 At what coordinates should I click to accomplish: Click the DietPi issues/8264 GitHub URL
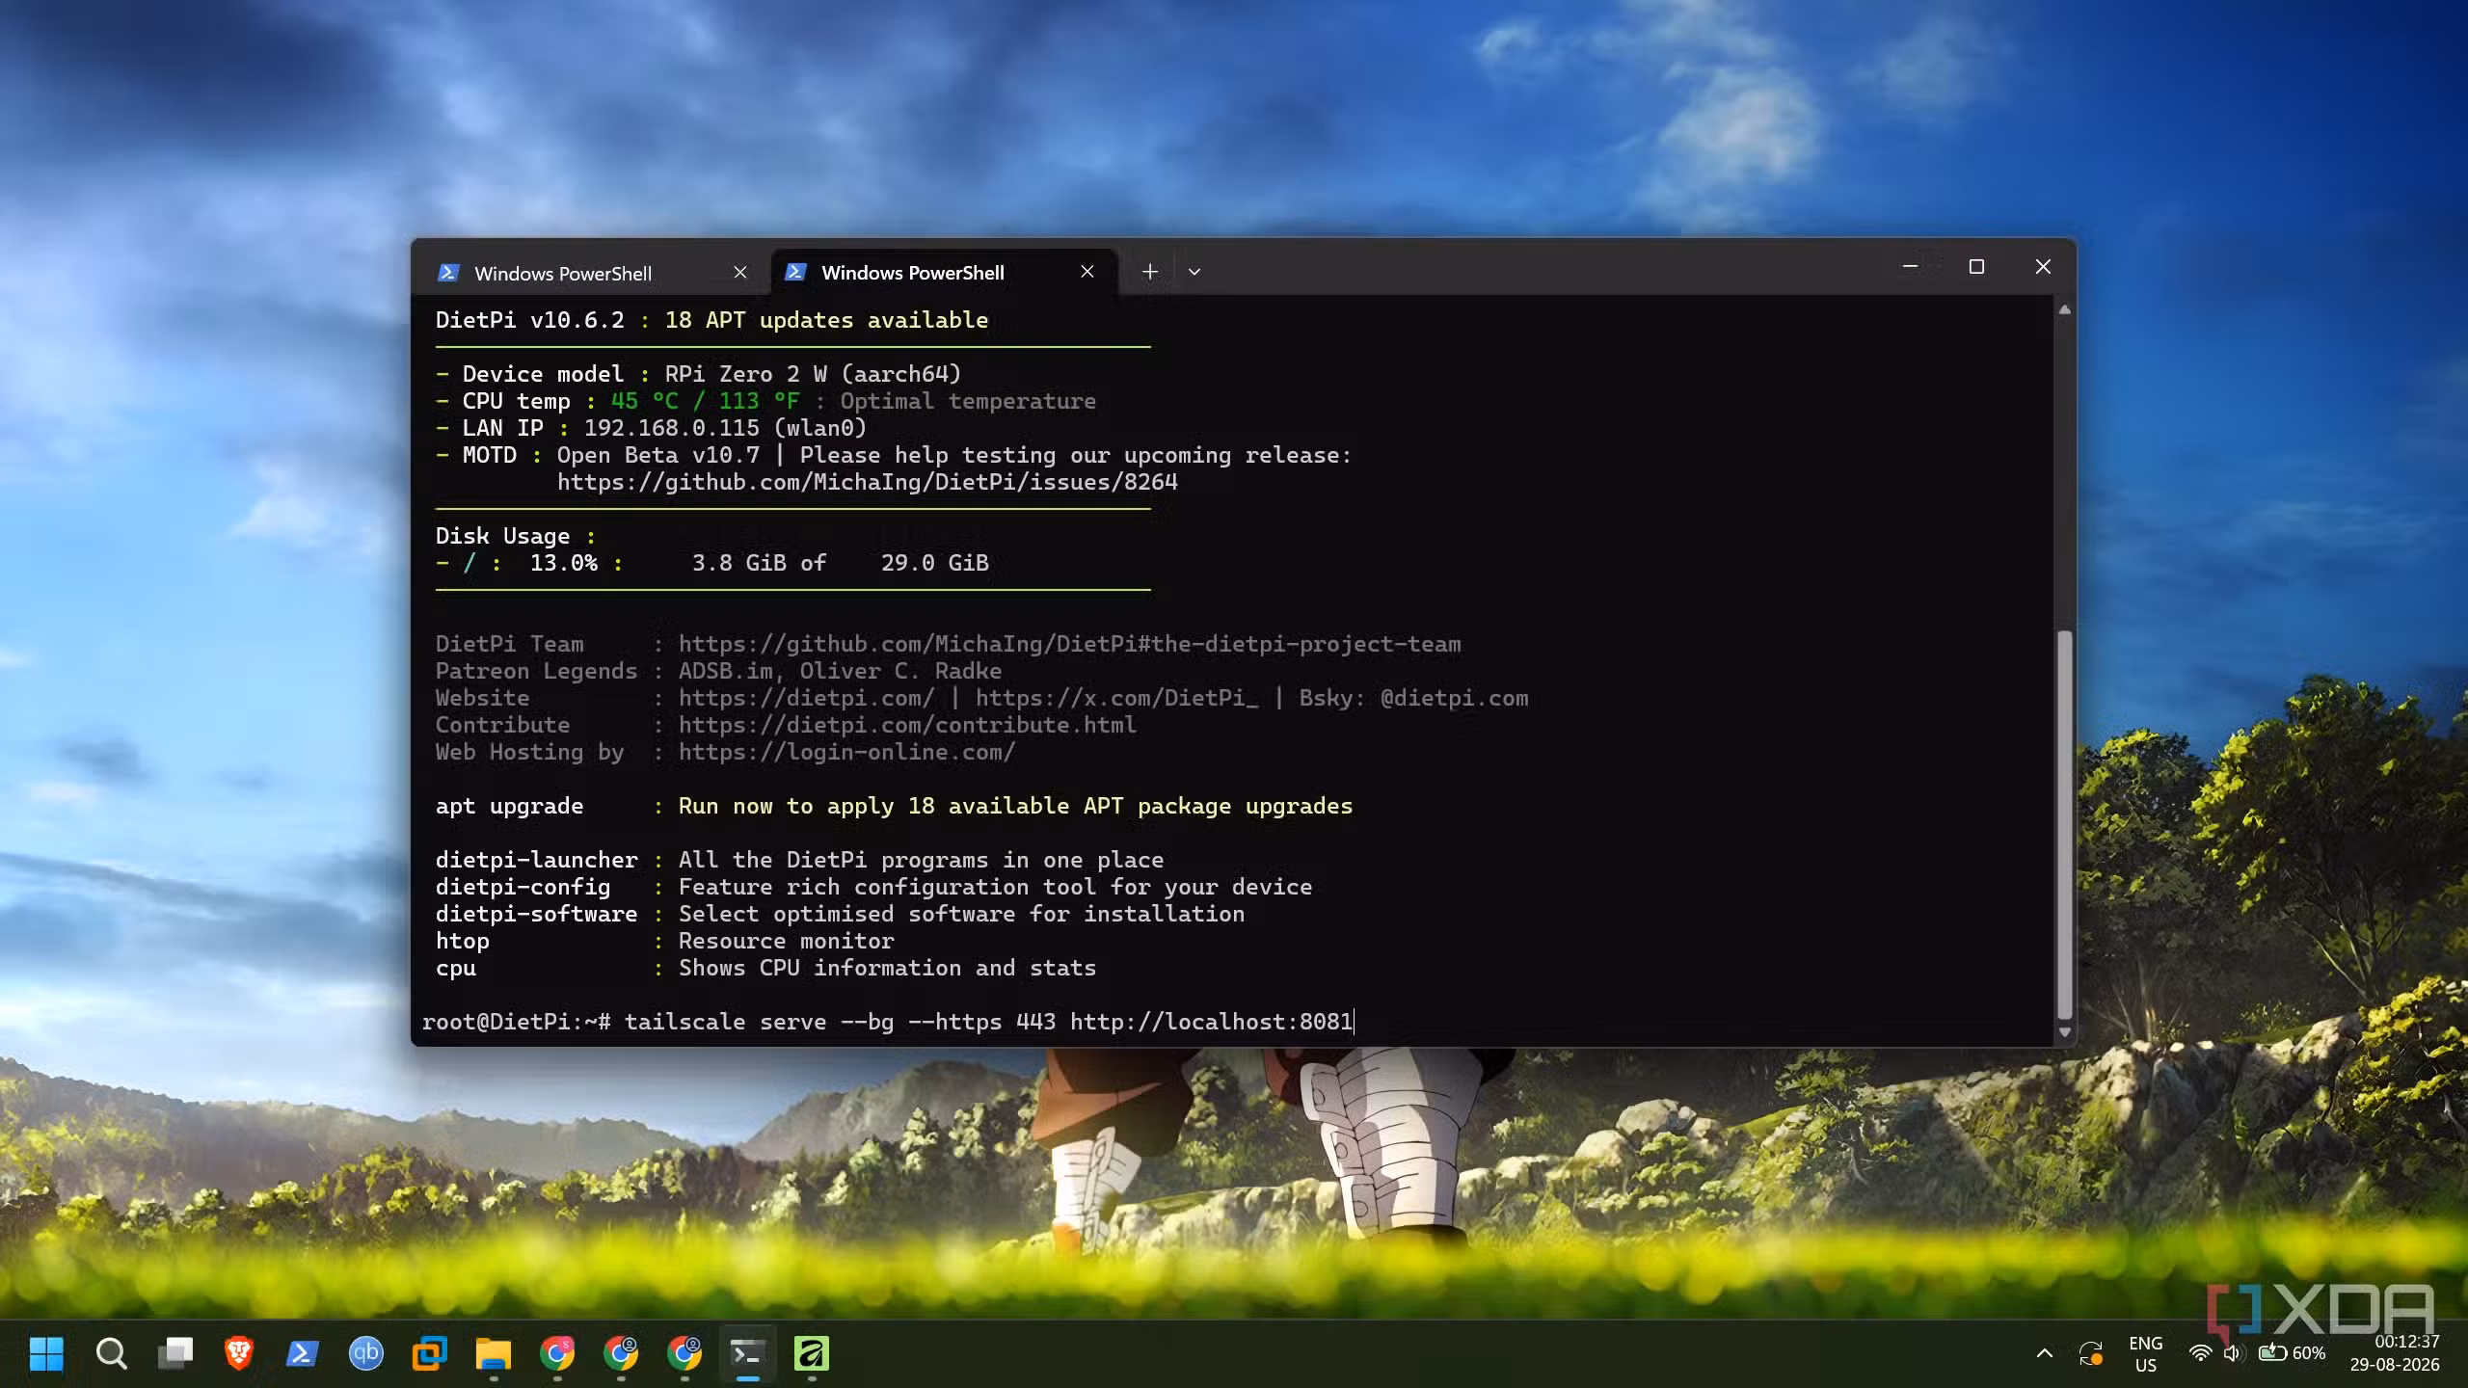pyautogui.click(x=868, y=482)
